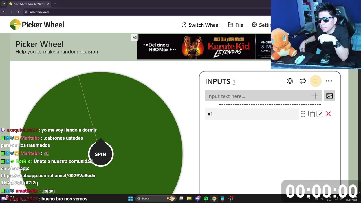Click the whatsapp.com channel link in chat
Screen dimensions: 361x203
[x=48, y=179]
